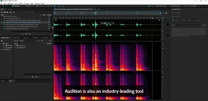This screenshot has width=208, height=101.
Task: Play preview in Media Browser panel
Action: pos(29,77)
